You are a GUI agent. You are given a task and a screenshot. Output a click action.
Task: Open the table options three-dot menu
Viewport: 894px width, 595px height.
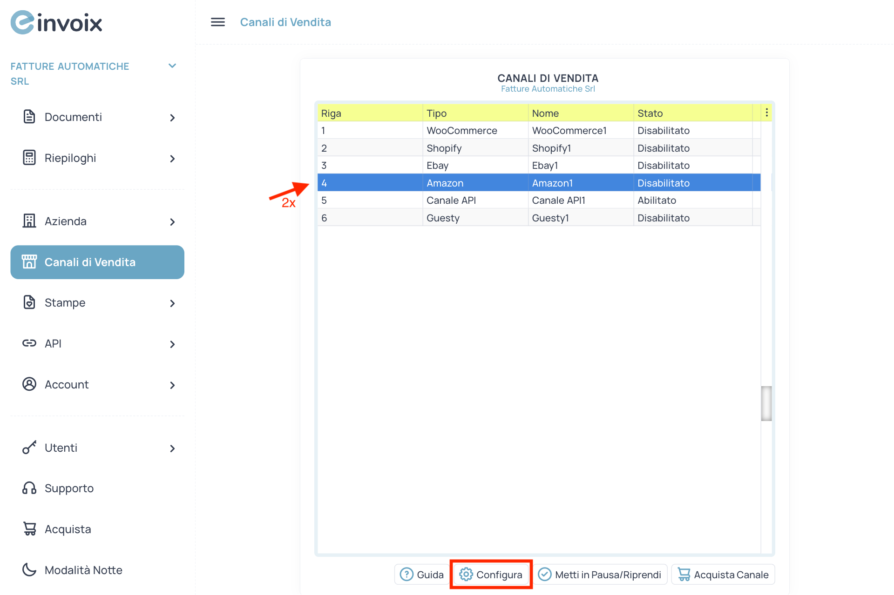point(766,112)
